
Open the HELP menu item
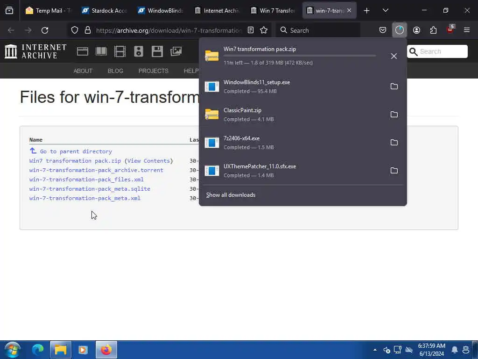point(191,71)
